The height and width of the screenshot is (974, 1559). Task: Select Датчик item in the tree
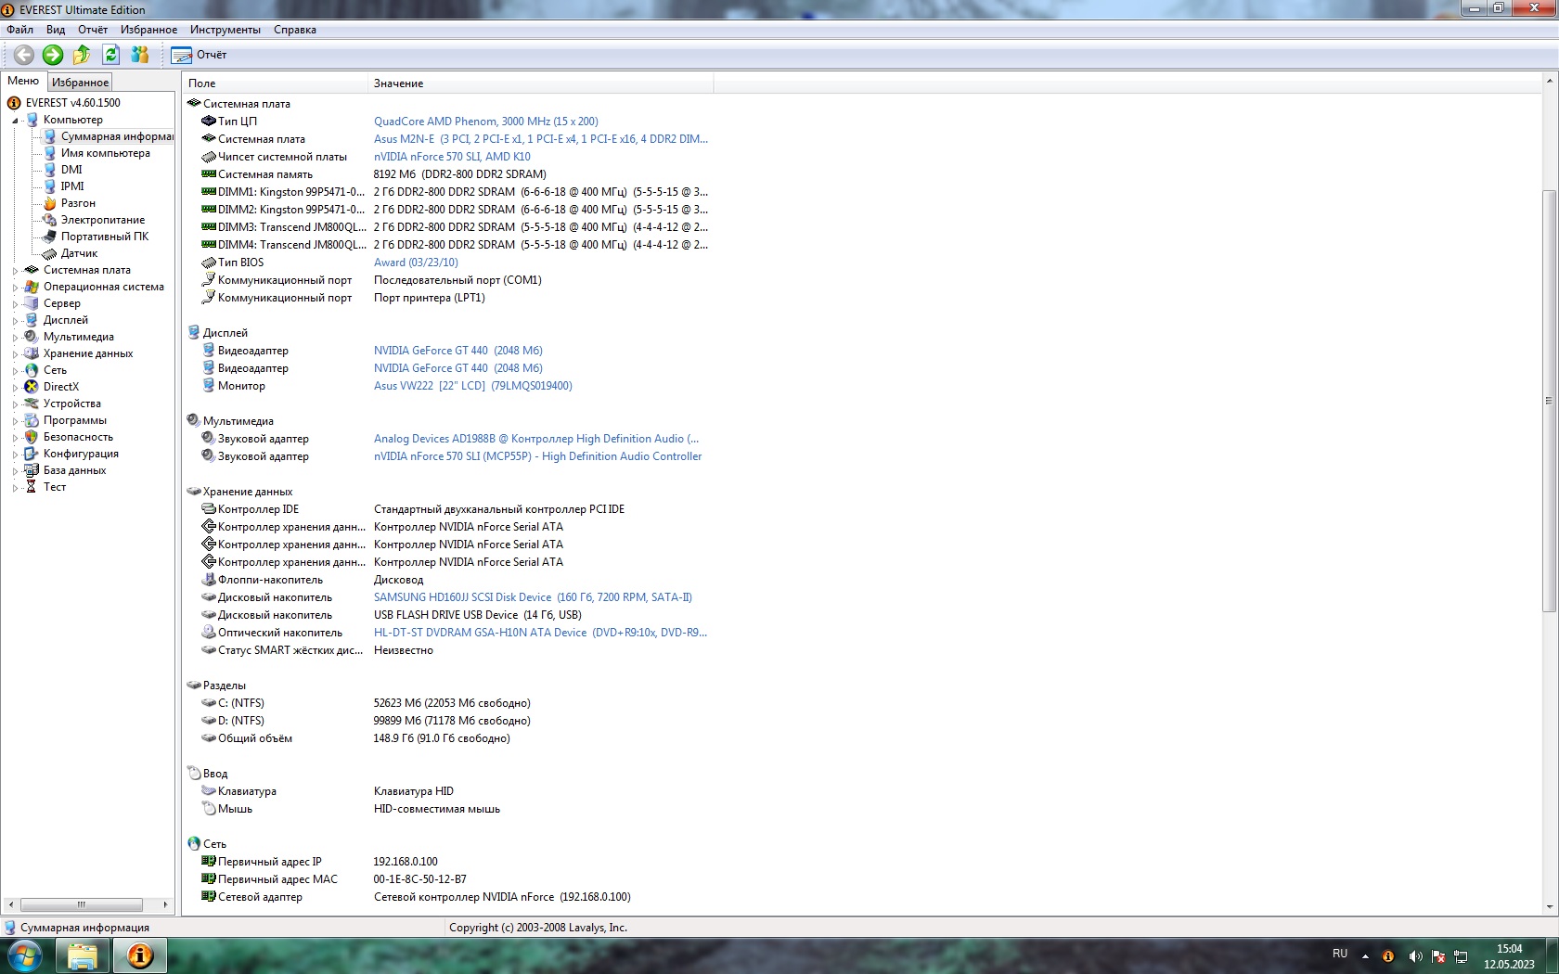tap(79, 253)
